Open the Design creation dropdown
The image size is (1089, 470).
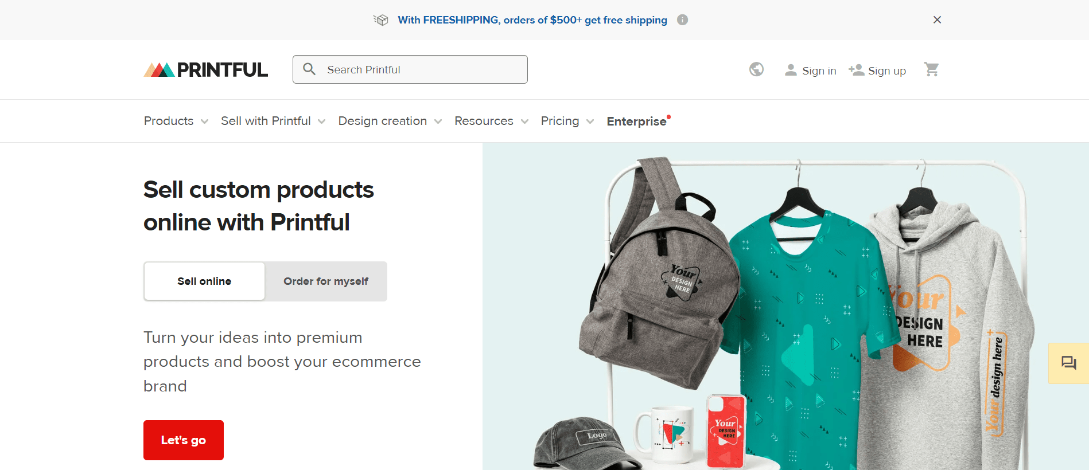(390, 121)
